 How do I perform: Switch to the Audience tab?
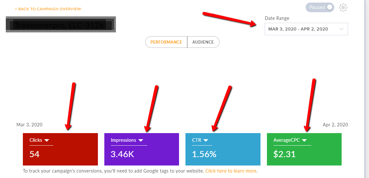pos(203,42)
